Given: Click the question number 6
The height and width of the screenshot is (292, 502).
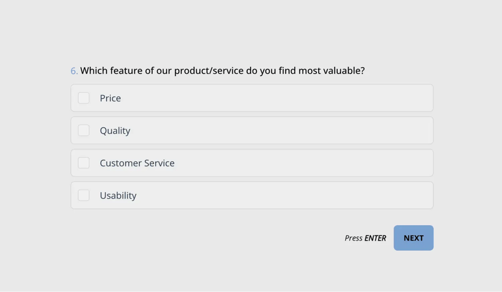Looking at the screenshot, I should pos(74,71).
